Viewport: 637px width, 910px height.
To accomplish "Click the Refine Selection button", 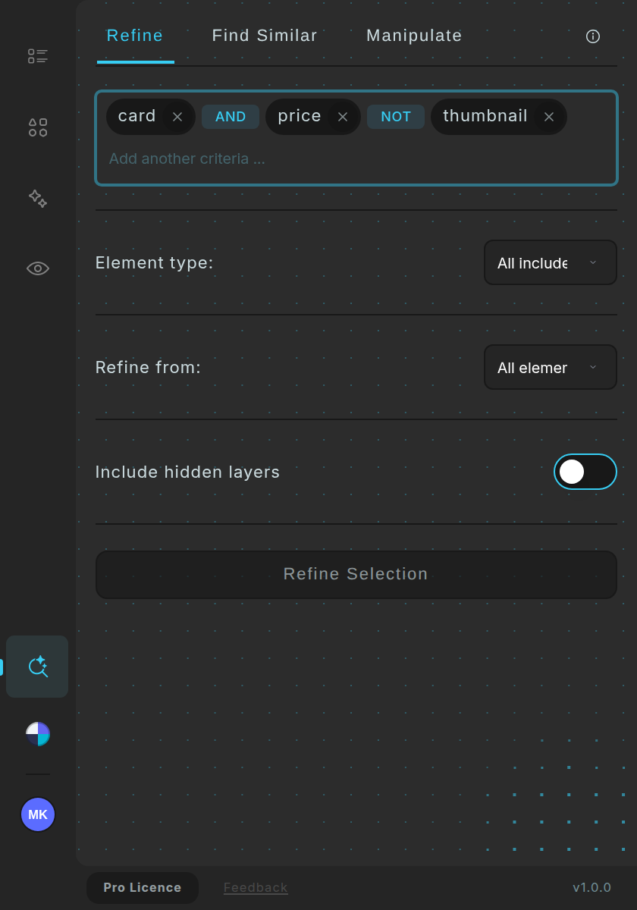I will [x=356, y=574].
